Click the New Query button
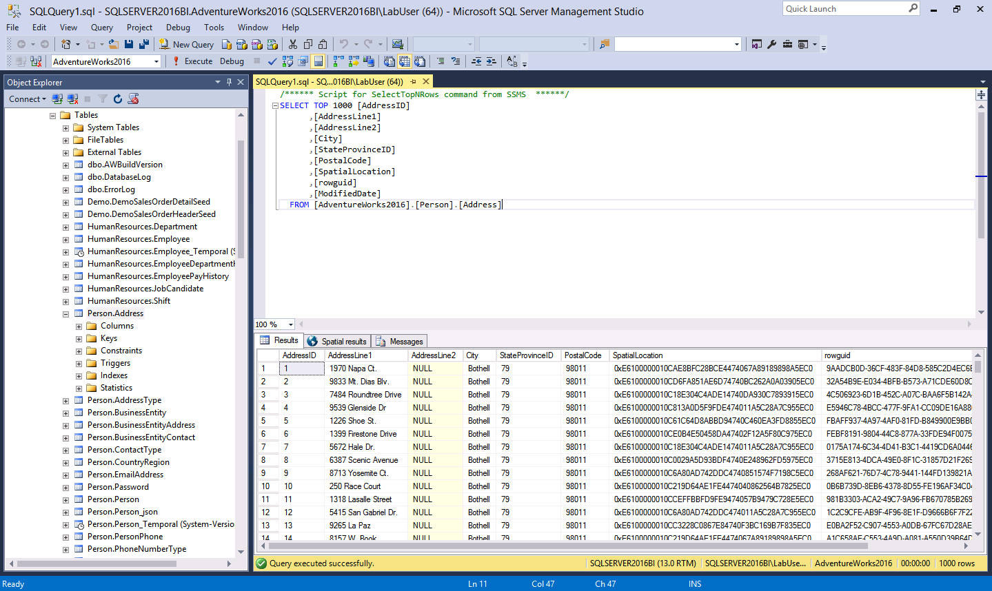Viewport: 992px width, 591px height. pyautogui.click(x=187, y=44)
